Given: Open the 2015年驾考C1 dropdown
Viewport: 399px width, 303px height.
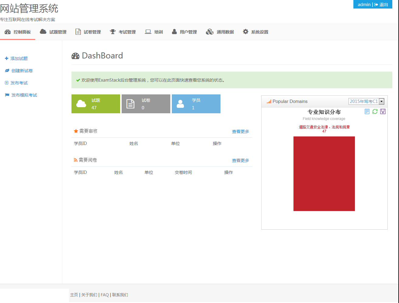Looking at the screenshot, I should 366,101.
